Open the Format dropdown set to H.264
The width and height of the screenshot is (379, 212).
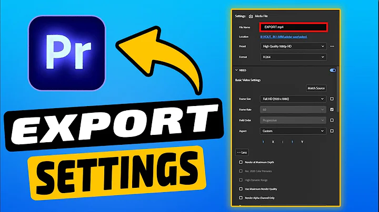tap(293, 57)
